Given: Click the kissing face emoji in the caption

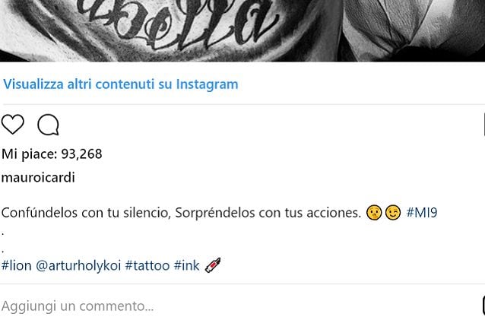Looking at the screenshot, I should click(374, 213).
